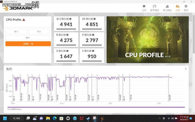Open Task View from taskbar

point(28,118)
